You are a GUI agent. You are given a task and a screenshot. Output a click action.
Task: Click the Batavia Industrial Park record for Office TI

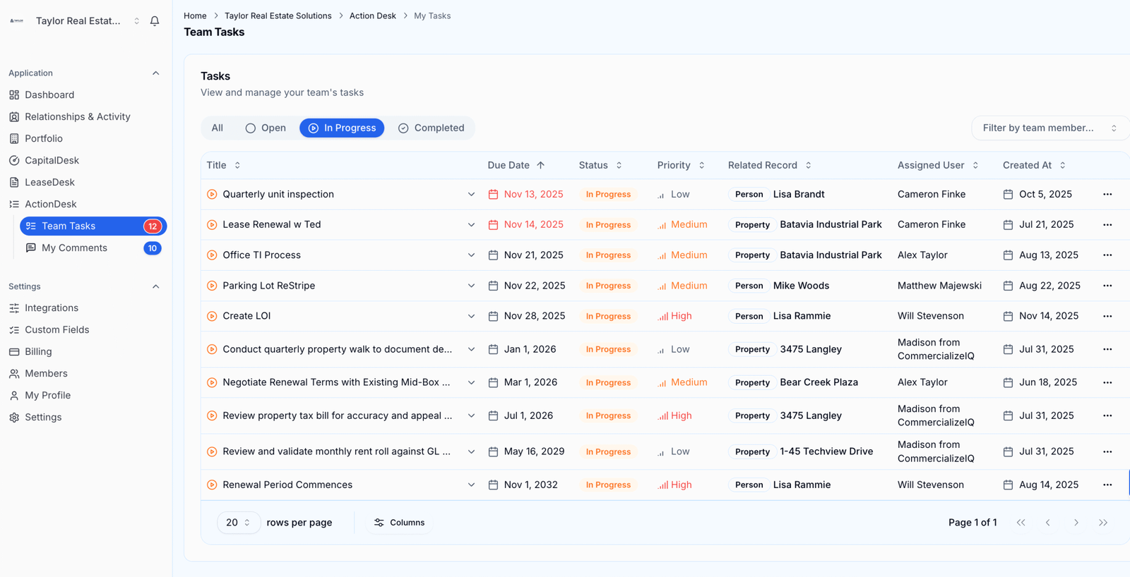coord(831,255)
